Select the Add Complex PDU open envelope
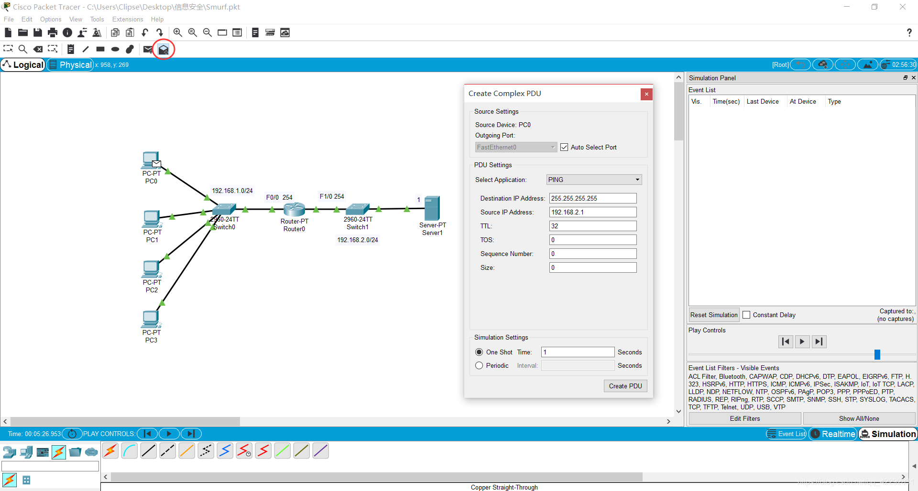This screenshot has width=918, height=491. [x=164, y=49]
